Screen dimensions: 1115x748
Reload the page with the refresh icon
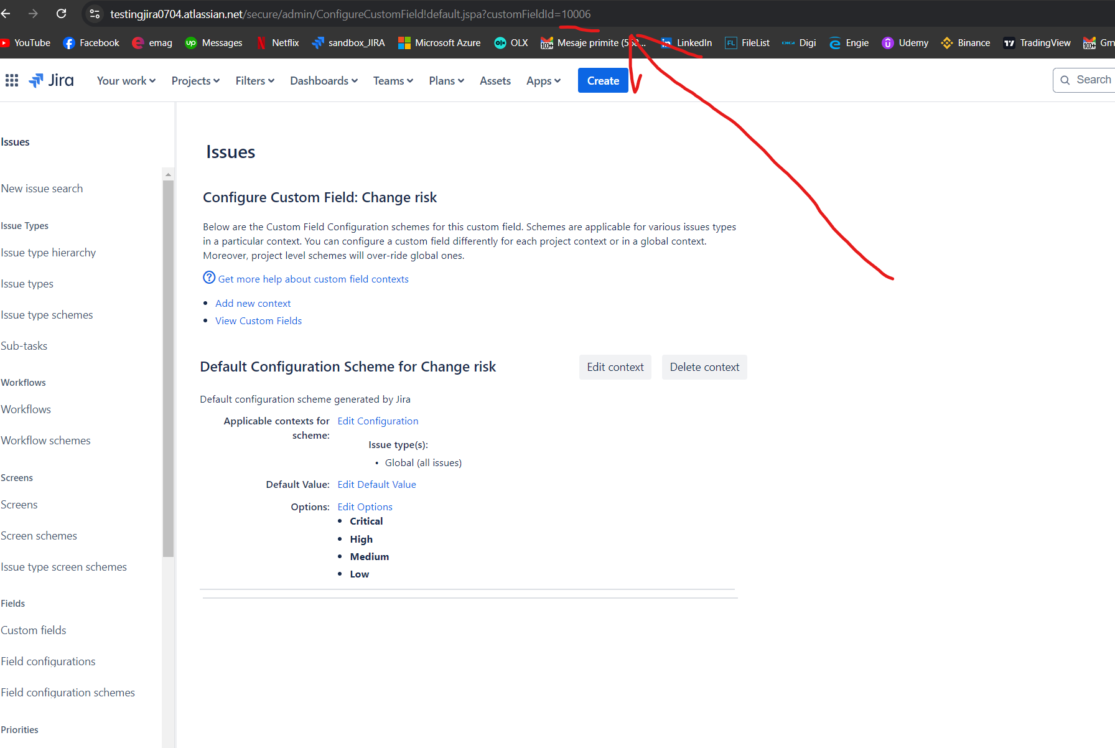(x=61, y=14)
